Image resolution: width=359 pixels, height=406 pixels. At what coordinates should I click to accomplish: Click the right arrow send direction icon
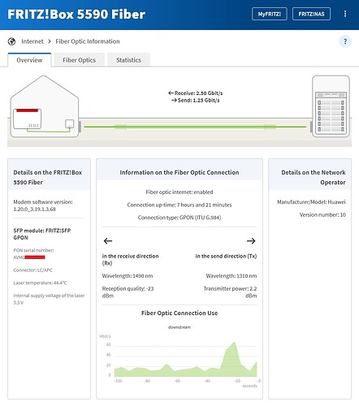251,240
